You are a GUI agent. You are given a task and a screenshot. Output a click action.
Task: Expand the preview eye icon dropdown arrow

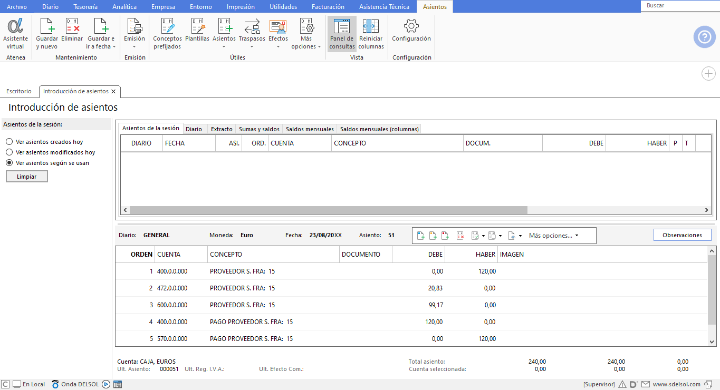520,236
